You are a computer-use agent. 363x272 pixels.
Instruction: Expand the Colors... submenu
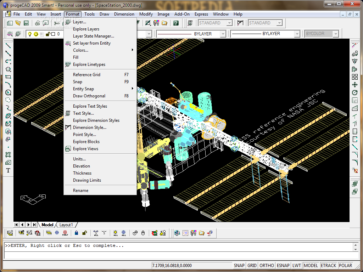[x=100, y=50]
